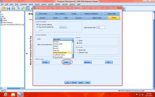Open the Font dropdown arrow
Image resolution: width=155 pixels, height=97 pixels.
pyautogui.click(x=72, y=39)
